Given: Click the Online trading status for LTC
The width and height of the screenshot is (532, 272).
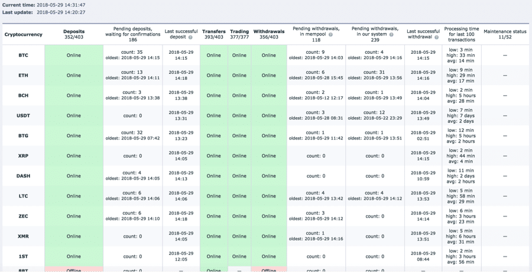Looking at the screenshot, I should [239, 196].
